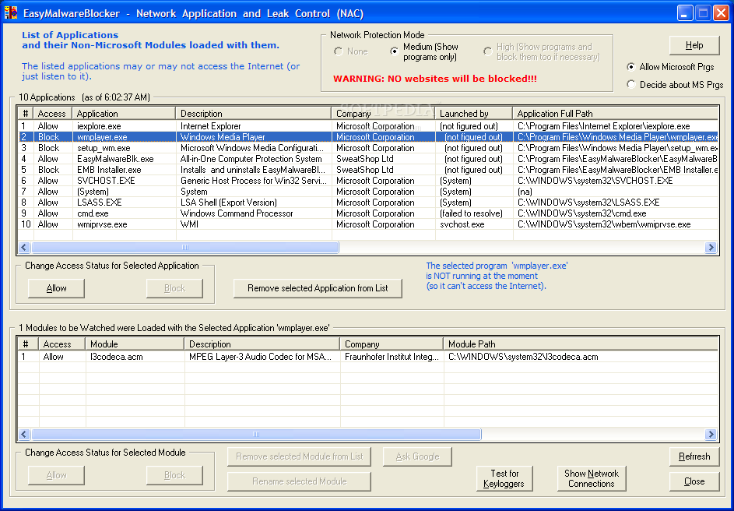Click modules list horizontal scrollbar thumb
The image size is (734, 511).
pos(256,434)
